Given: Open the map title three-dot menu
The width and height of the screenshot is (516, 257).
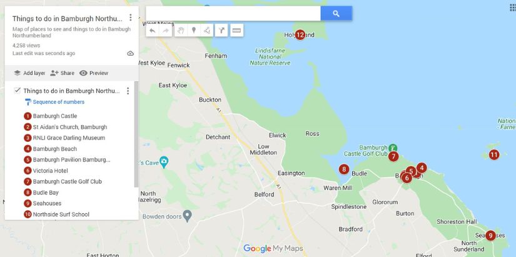Looking at the screenshot, I should coord(131,18).
